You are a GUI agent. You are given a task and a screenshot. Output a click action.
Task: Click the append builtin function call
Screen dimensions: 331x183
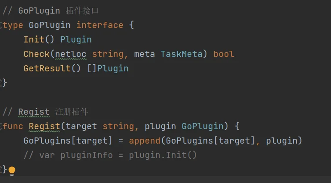pos(145,141)
